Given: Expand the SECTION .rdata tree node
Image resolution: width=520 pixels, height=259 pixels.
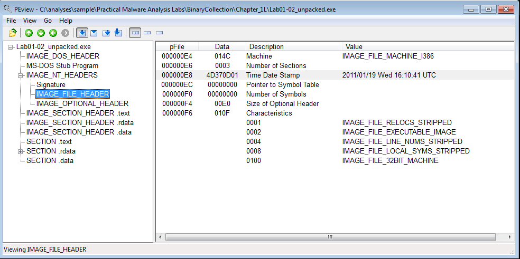Looking at the screenshot, I should coord(20,151).
